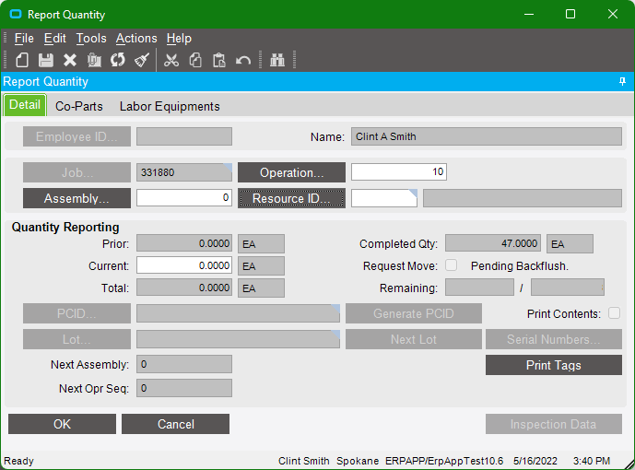Open the Edit menu
635x470 pixels.
coord(54,39)
